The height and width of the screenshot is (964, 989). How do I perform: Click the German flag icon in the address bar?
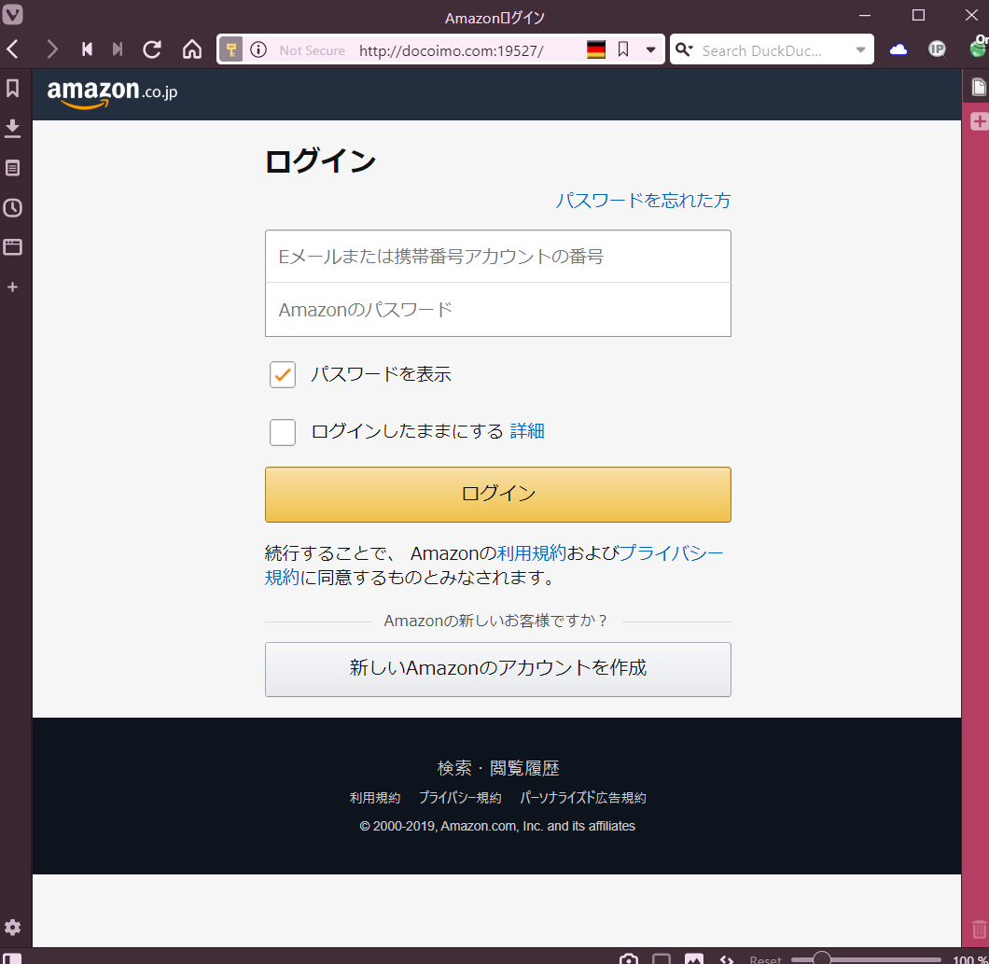point(596,49)
